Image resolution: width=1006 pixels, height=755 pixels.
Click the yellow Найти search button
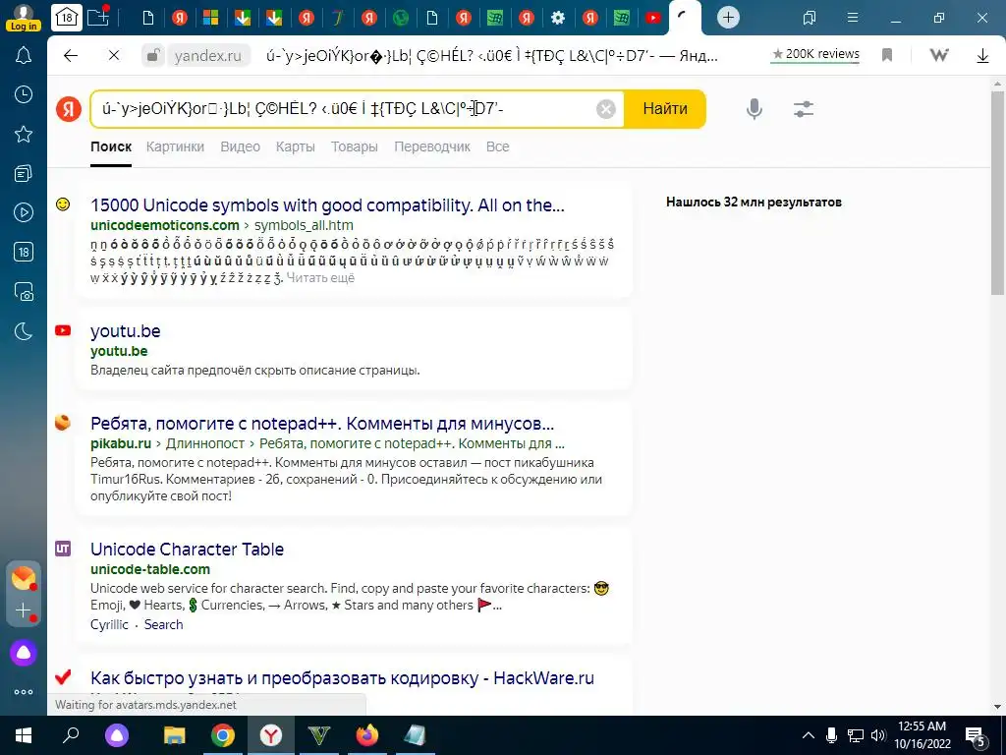pos(665,108)
